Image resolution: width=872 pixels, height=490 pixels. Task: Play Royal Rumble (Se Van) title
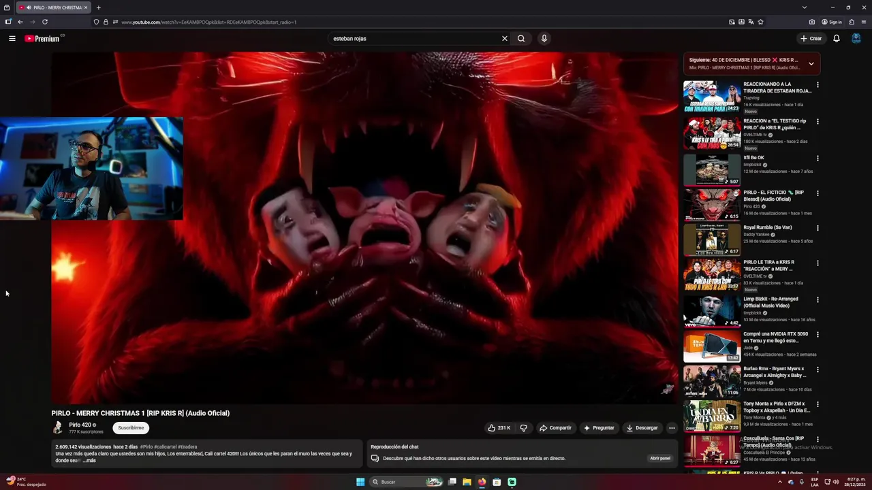tap(768, 227)
